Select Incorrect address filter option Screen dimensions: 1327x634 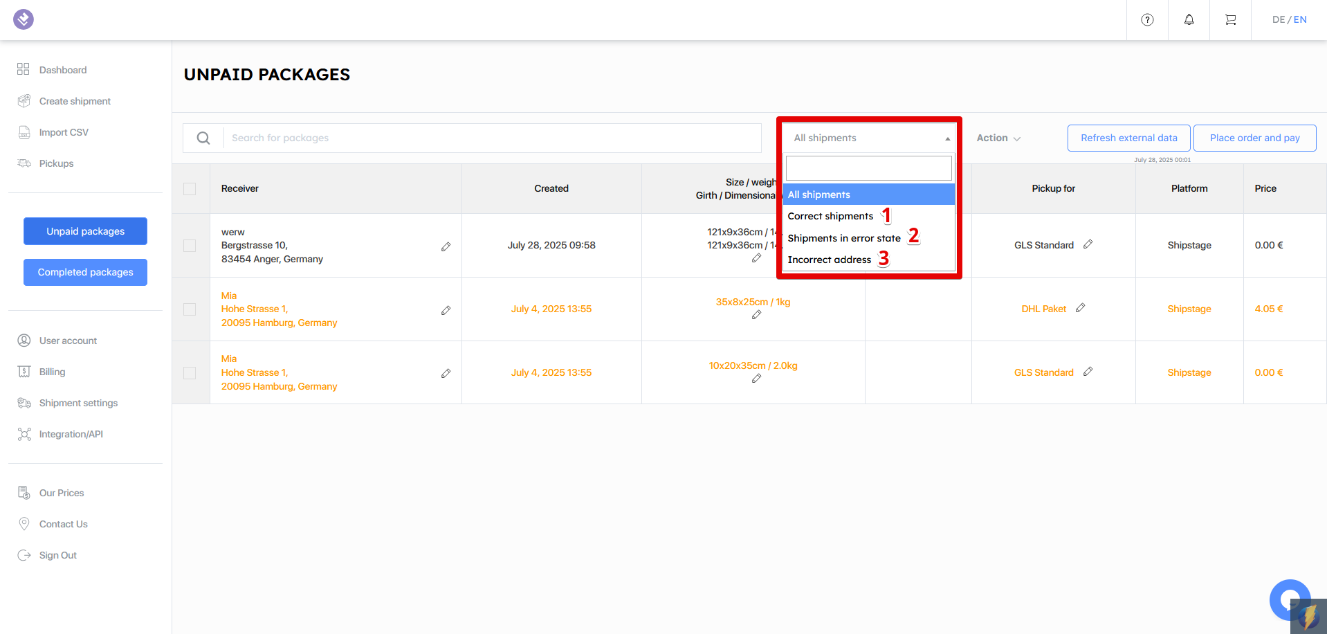[x=829, y=260]
